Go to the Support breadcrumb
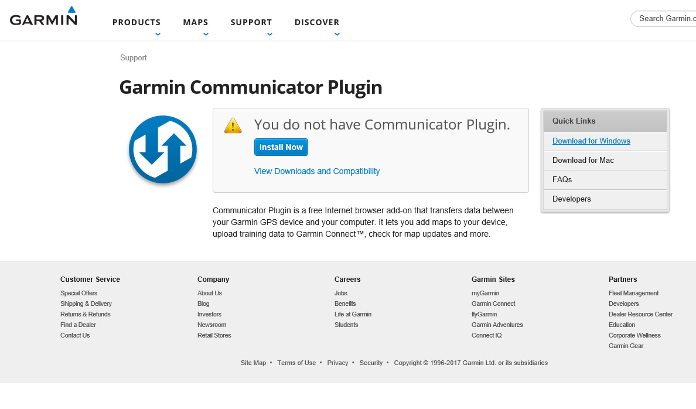The height and width of the screenshot is (409, 696). click(x=133, y=58)
